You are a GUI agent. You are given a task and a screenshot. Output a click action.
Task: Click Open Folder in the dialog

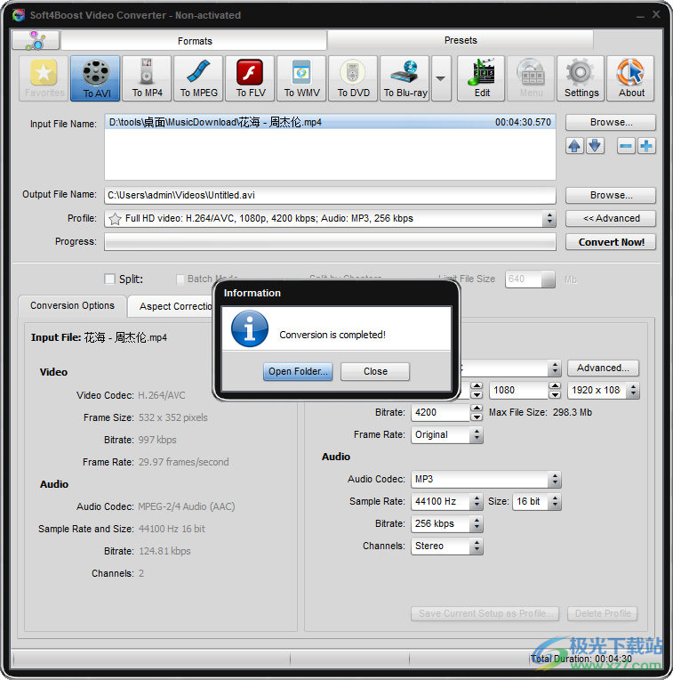click(x=298, y=372)
